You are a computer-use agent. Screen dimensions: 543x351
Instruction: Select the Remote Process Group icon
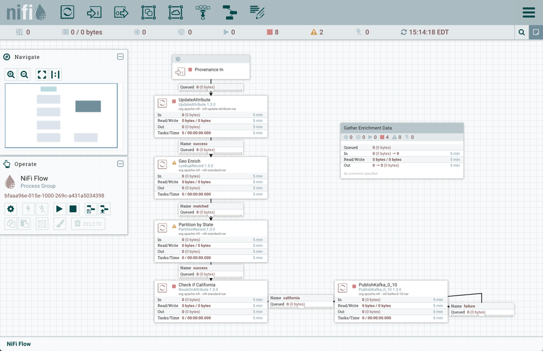coord(176,12)
